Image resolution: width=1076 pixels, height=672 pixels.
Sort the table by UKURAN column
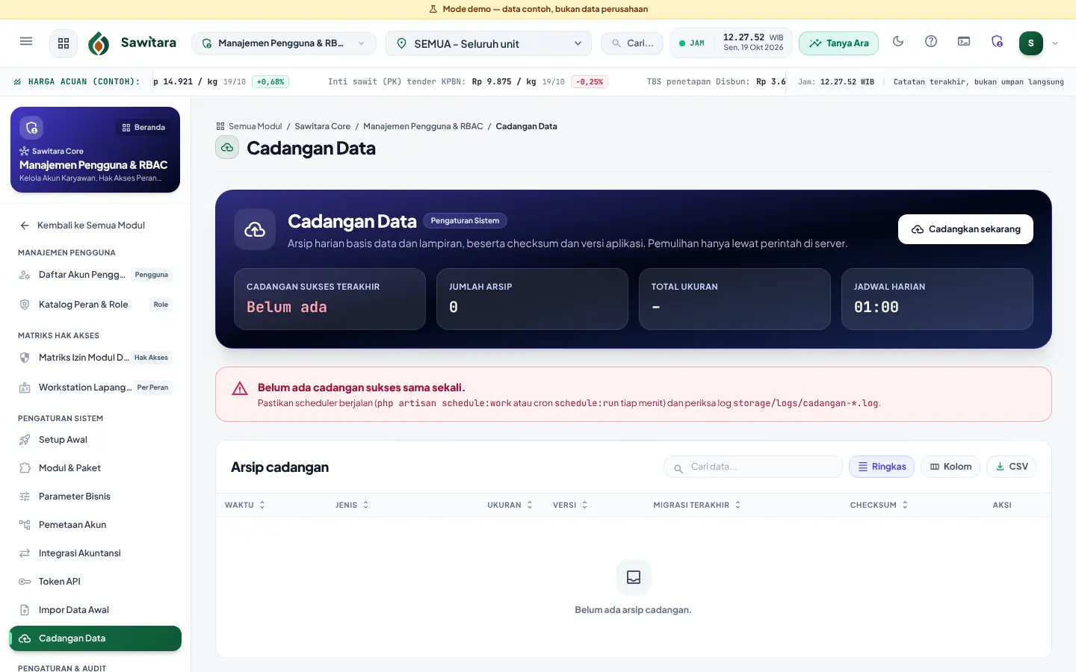coord(510,505)
